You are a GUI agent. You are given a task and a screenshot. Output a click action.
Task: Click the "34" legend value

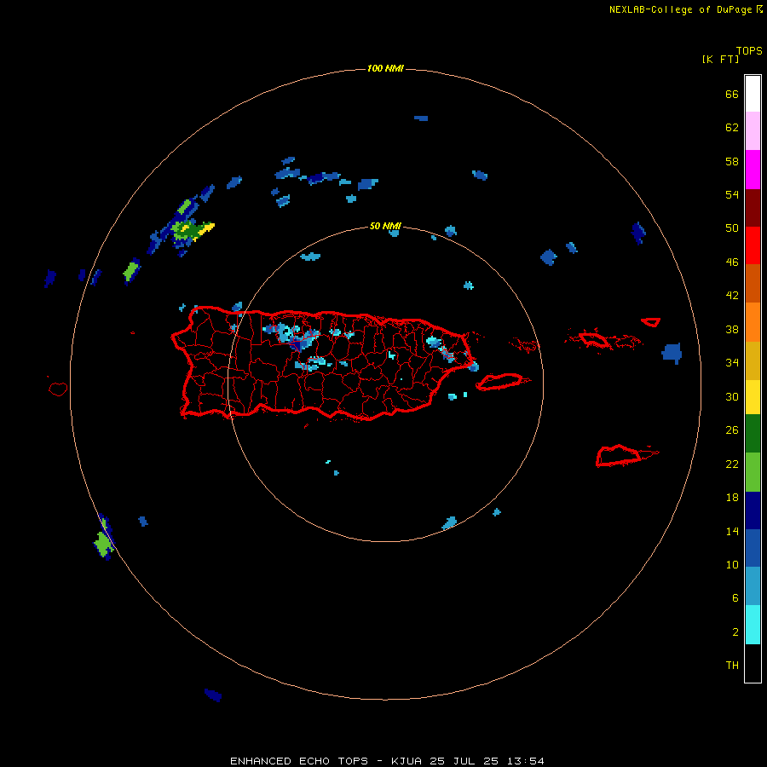[x=732, y=362]
